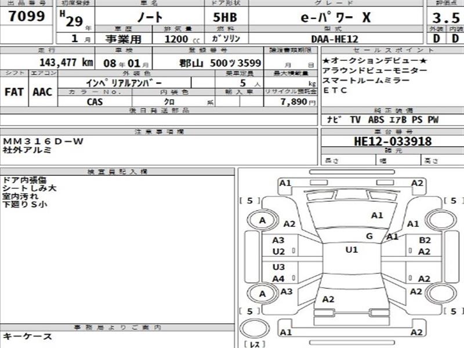Screen dimensions: 464x348
Task: Click the 事業用 vehicle history value
Action: pyautogui.click(x=124, y=39)
